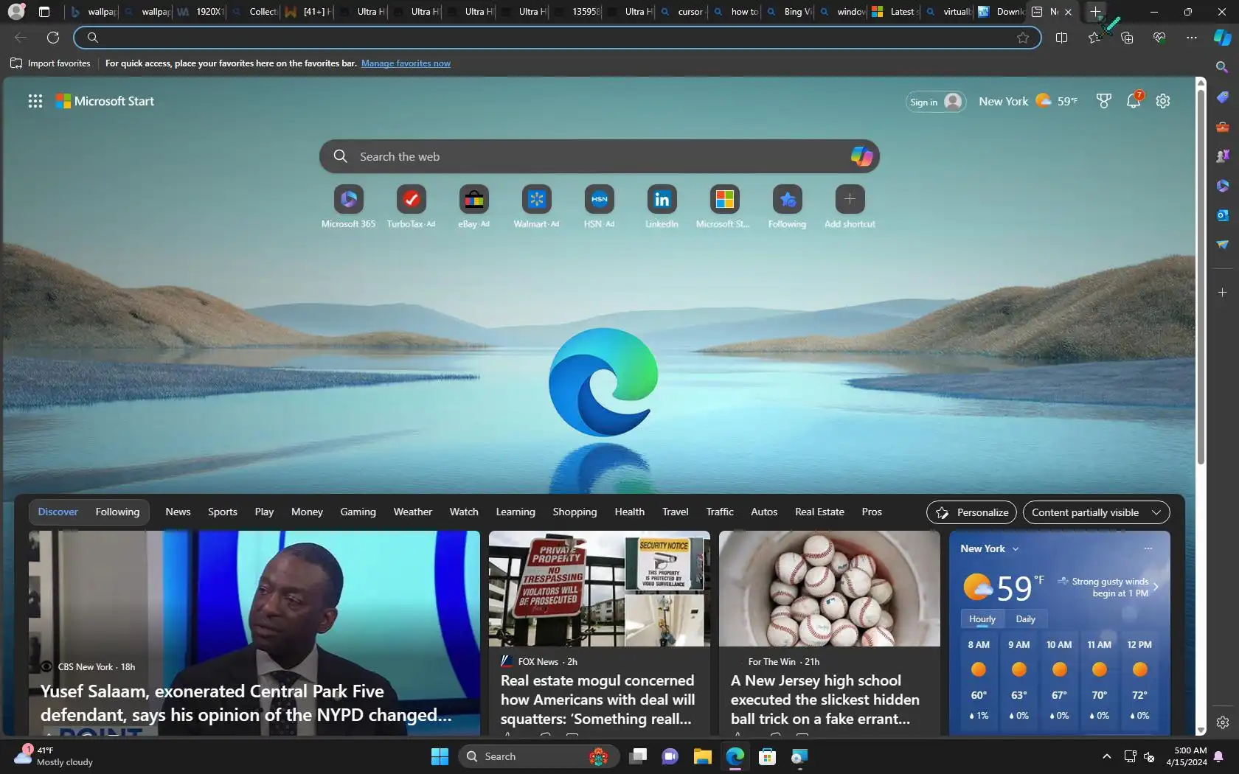Select the Following tab in the feed bar
1239x774 pixels.
tap(117, 512)
